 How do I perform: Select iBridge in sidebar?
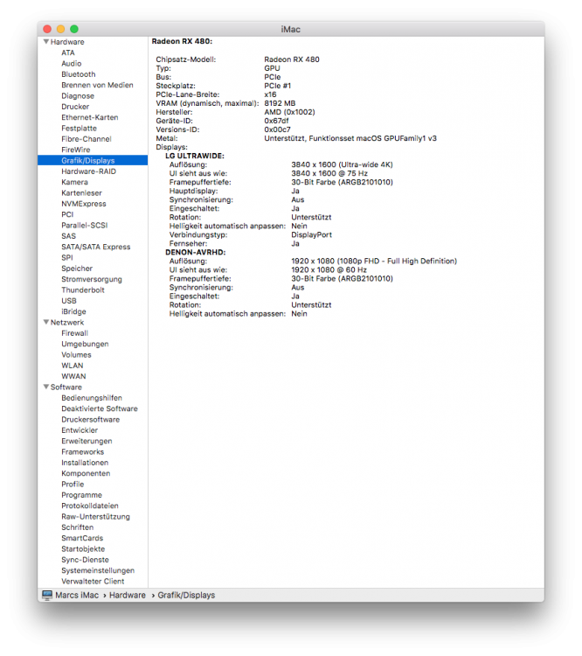pyautogui.click(x=73, y=311)
